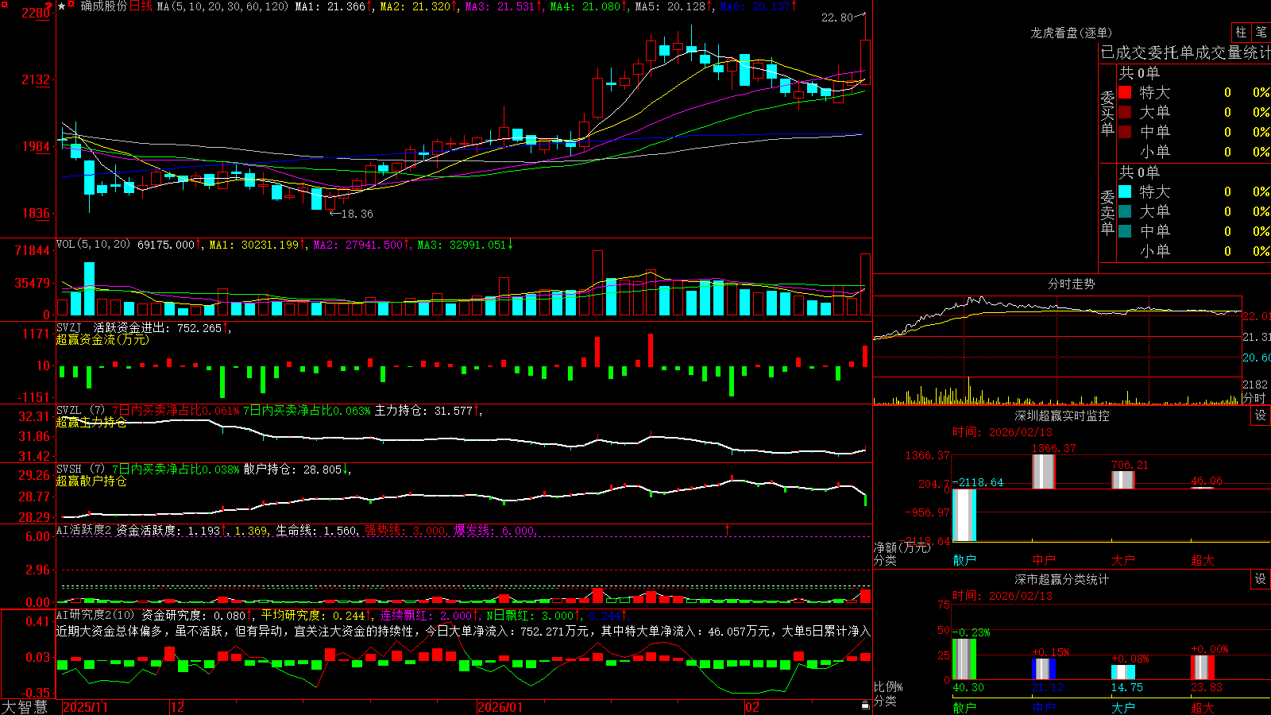This screenshot has width=1271, height=715.
Task: Select the 2026/01 date on timeline
Action: (x=500, y=707)
